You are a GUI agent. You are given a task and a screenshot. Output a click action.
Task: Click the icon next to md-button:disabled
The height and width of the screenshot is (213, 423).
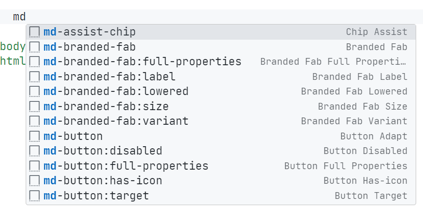point(35,151)
